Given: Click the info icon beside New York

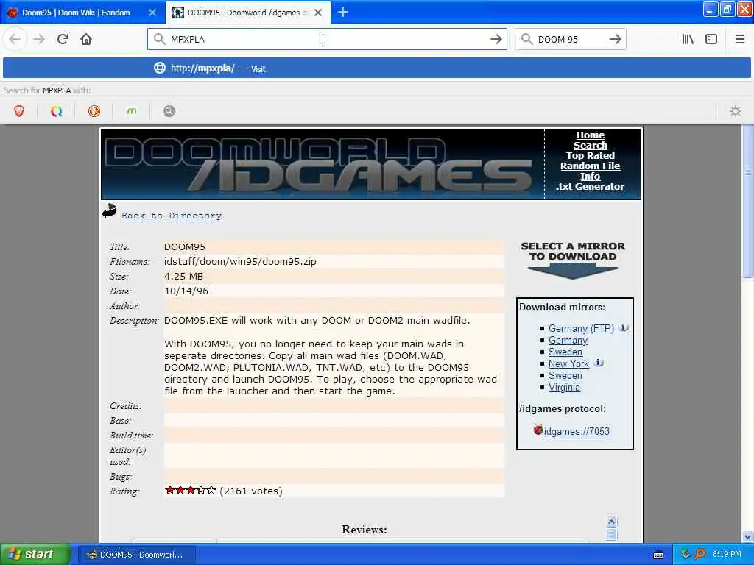Looking at the screenshot, I should click(598, 363).
